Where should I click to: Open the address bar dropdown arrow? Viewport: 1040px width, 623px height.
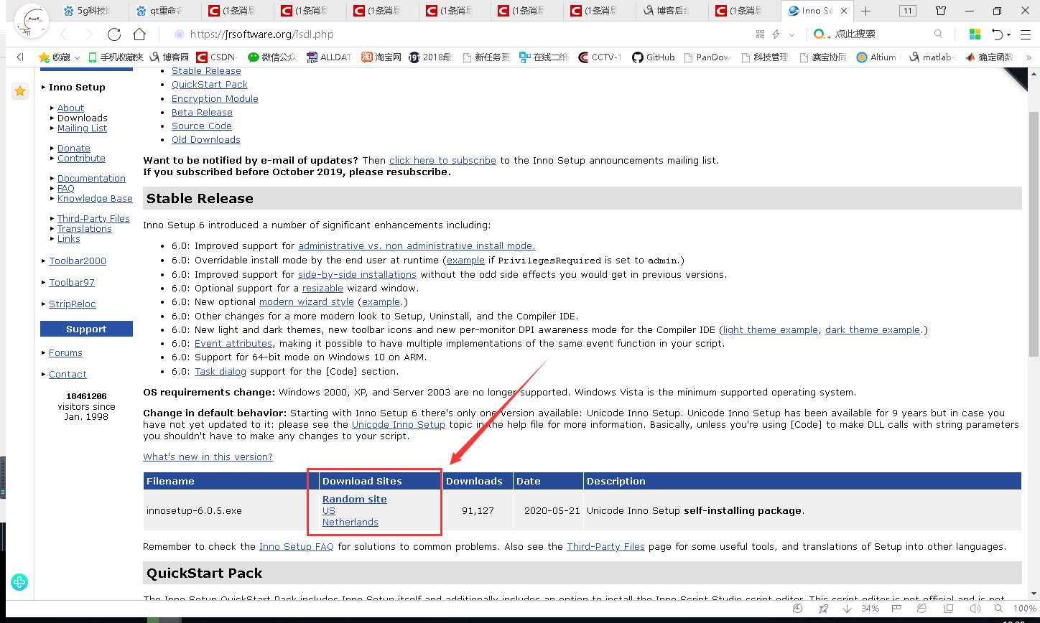point(792,34)
